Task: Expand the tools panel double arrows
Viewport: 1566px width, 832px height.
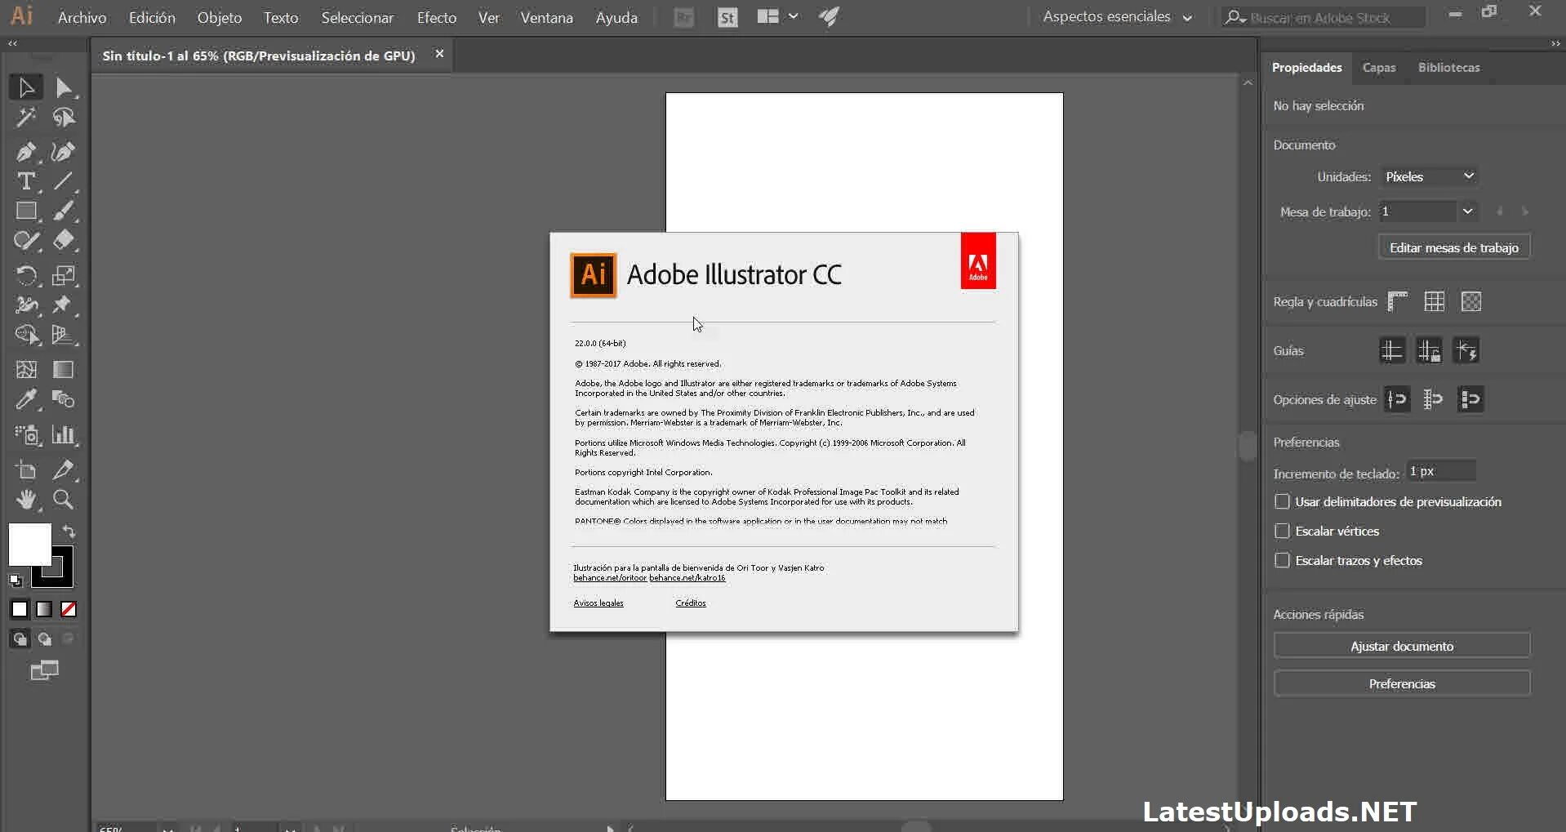Action: (x=12, y=44)
